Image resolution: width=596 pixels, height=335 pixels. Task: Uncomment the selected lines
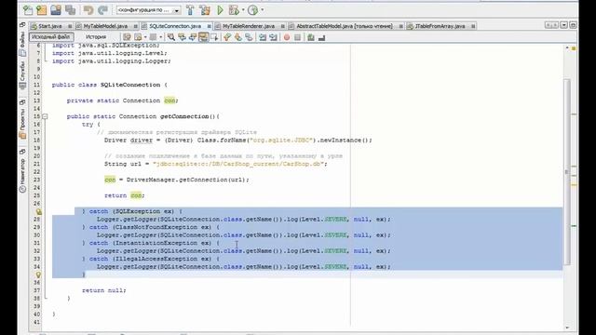[x=321, y=37]
